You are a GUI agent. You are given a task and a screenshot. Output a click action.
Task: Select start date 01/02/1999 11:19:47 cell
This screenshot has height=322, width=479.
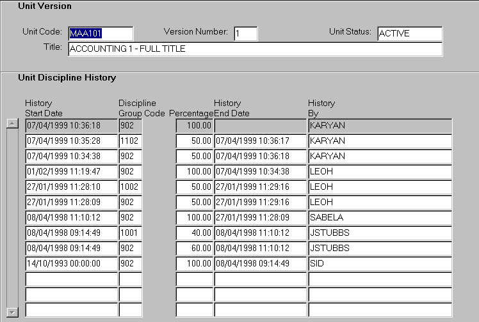71,172
